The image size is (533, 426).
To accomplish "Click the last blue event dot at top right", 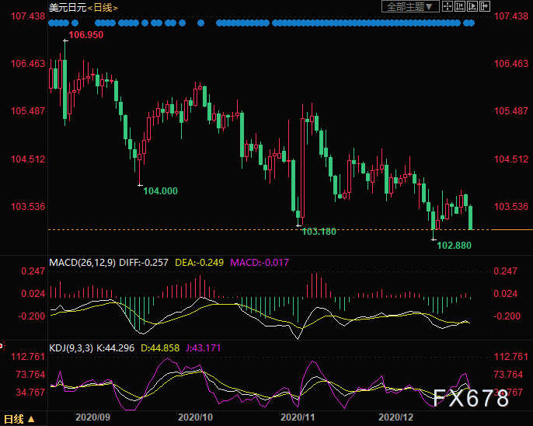I will [x=471, y=23].
